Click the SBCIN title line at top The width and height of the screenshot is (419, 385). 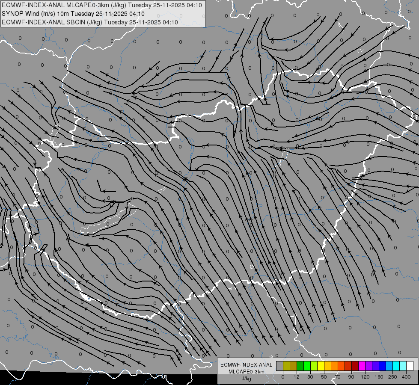90,22
